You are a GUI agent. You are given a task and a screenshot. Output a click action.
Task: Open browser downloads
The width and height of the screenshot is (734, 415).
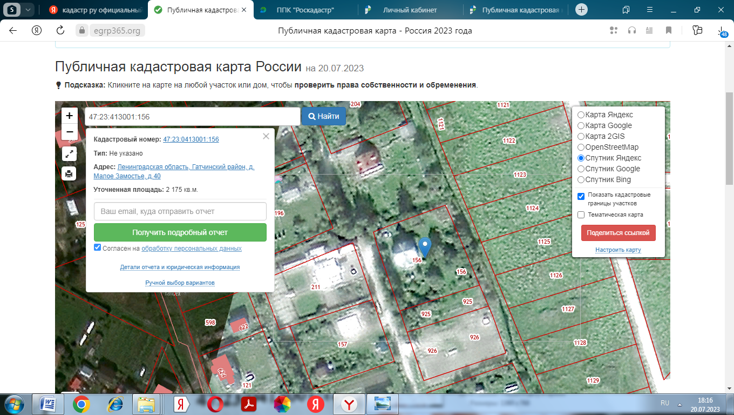pos(722,31)
